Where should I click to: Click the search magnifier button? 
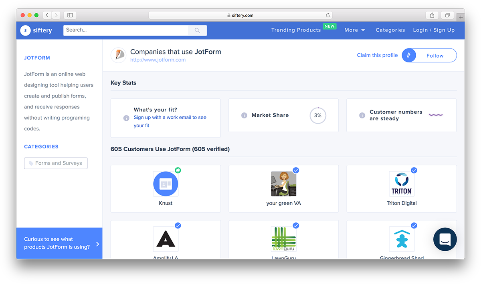click(197, 30)
